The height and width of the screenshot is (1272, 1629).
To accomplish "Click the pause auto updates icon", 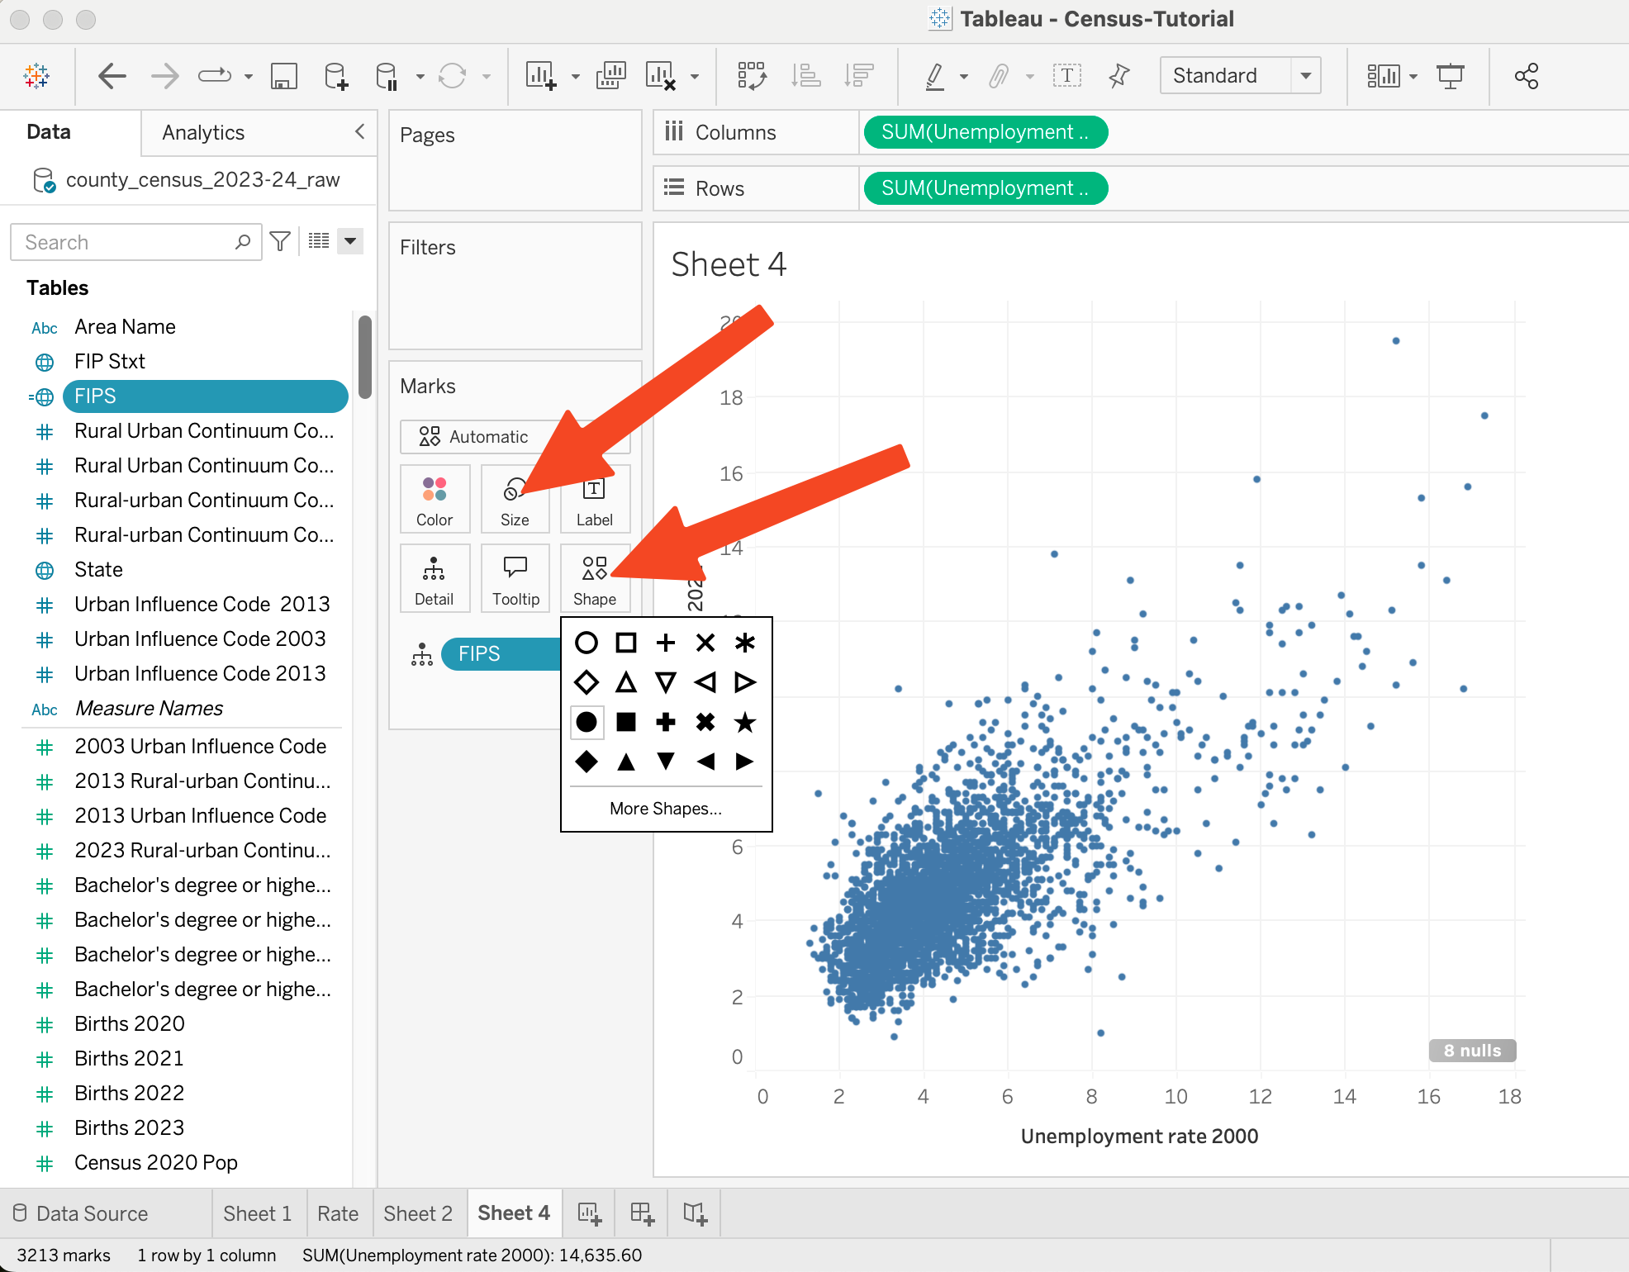I will [387, 76].
